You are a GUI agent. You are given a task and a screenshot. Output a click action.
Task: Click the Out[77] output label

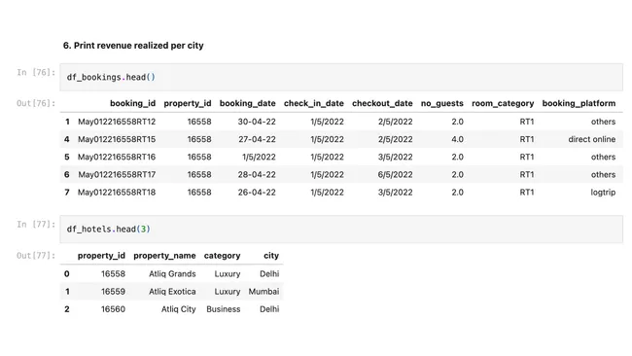pyautogui.click(x=36, y=256)
